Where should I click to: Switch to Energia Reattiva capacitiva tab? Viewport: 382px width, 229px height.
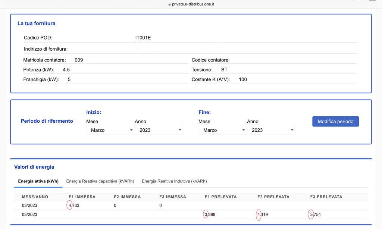click(x=98, y=181)
